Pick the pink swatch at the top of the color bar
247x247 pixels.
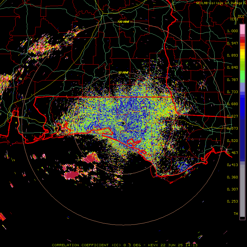click(242, 29)
